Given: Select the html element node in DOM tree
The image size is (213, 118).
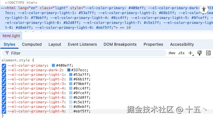Looking at the screenshot, I should [x=106, y=18].
